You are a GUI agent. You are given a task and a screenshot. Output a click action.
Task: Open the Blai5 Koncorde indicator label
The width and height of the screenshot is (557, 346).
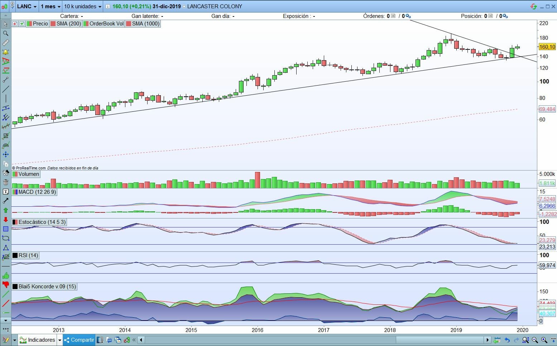[44, 287]
